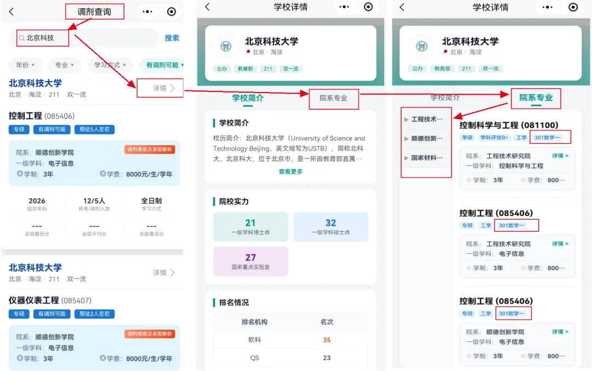Tap the 公办 tag on the middle school card

tap(222, 69)
